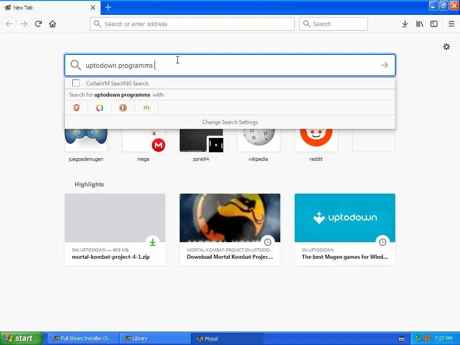Open the Library menu icon

point(420,24)
